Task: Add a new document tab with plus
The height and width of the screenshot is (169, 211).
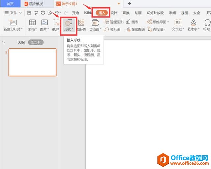Action: (x=130, y=4)
